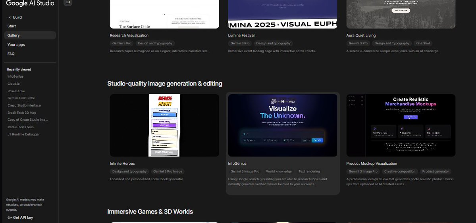Click the Immersive Games & 3D Worlds heading
Image resolution: width=476 pixels, height=223 pixels.
click(150, 212)
